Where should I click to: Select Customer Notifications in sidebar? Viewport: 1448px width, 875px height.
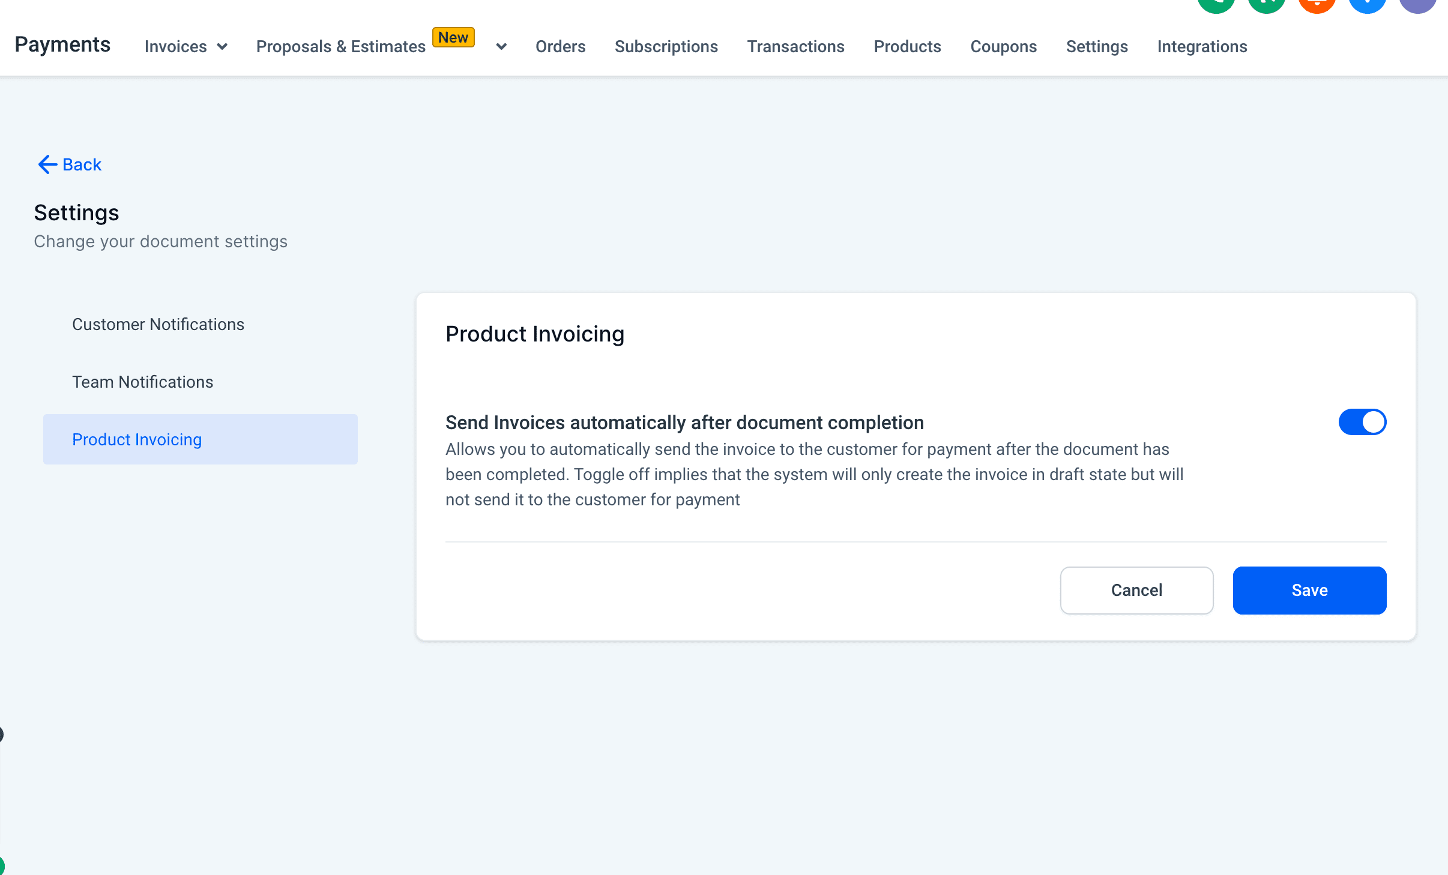(201, 324)
